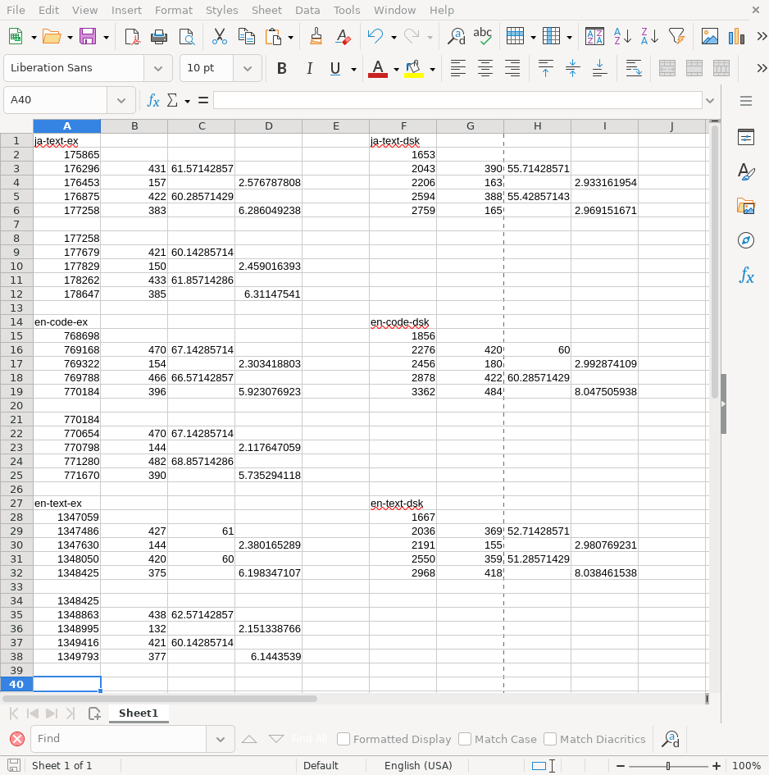Toggle Center Horizontally alignment

(x=485, y=68)
